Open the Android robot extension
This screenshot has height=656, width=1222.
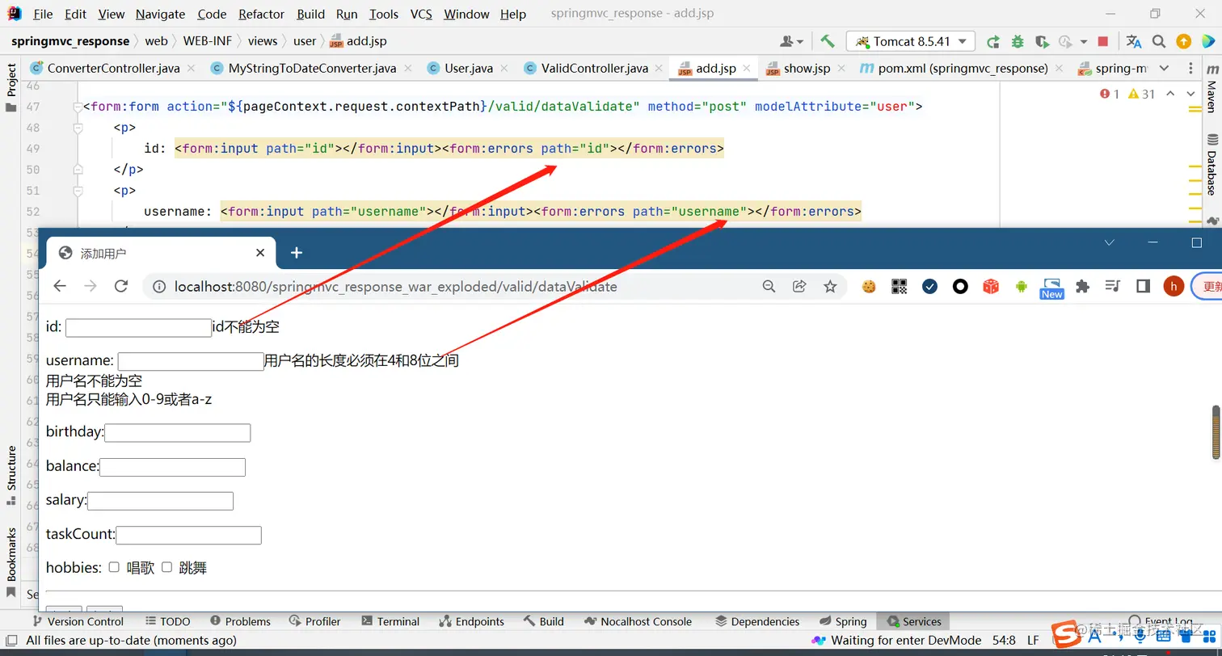1021,286
